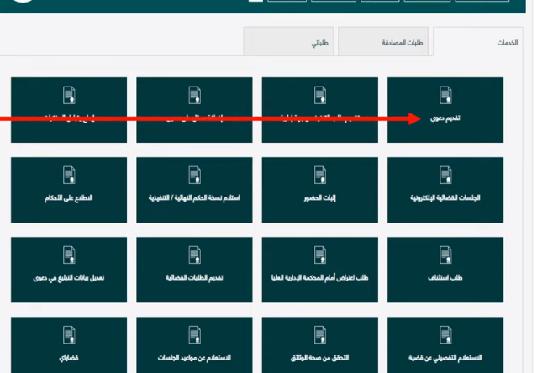
Task: Open الجلسات القضائية الإلكترونية tile
Action: [445, 189]
